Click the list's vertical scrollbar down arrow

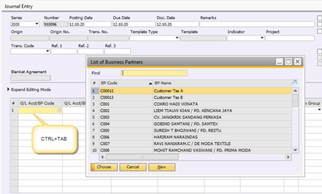tap(295, 150)
